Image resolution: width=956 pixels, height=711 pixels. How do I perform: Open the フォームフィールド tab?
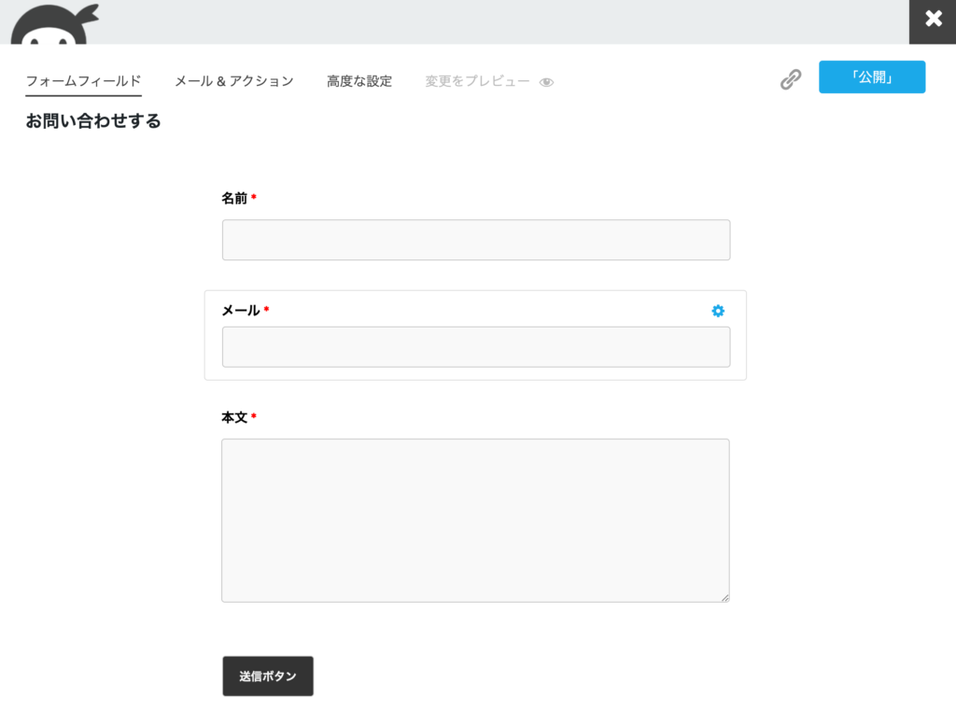pyautogui.click(x=83, y=81)
